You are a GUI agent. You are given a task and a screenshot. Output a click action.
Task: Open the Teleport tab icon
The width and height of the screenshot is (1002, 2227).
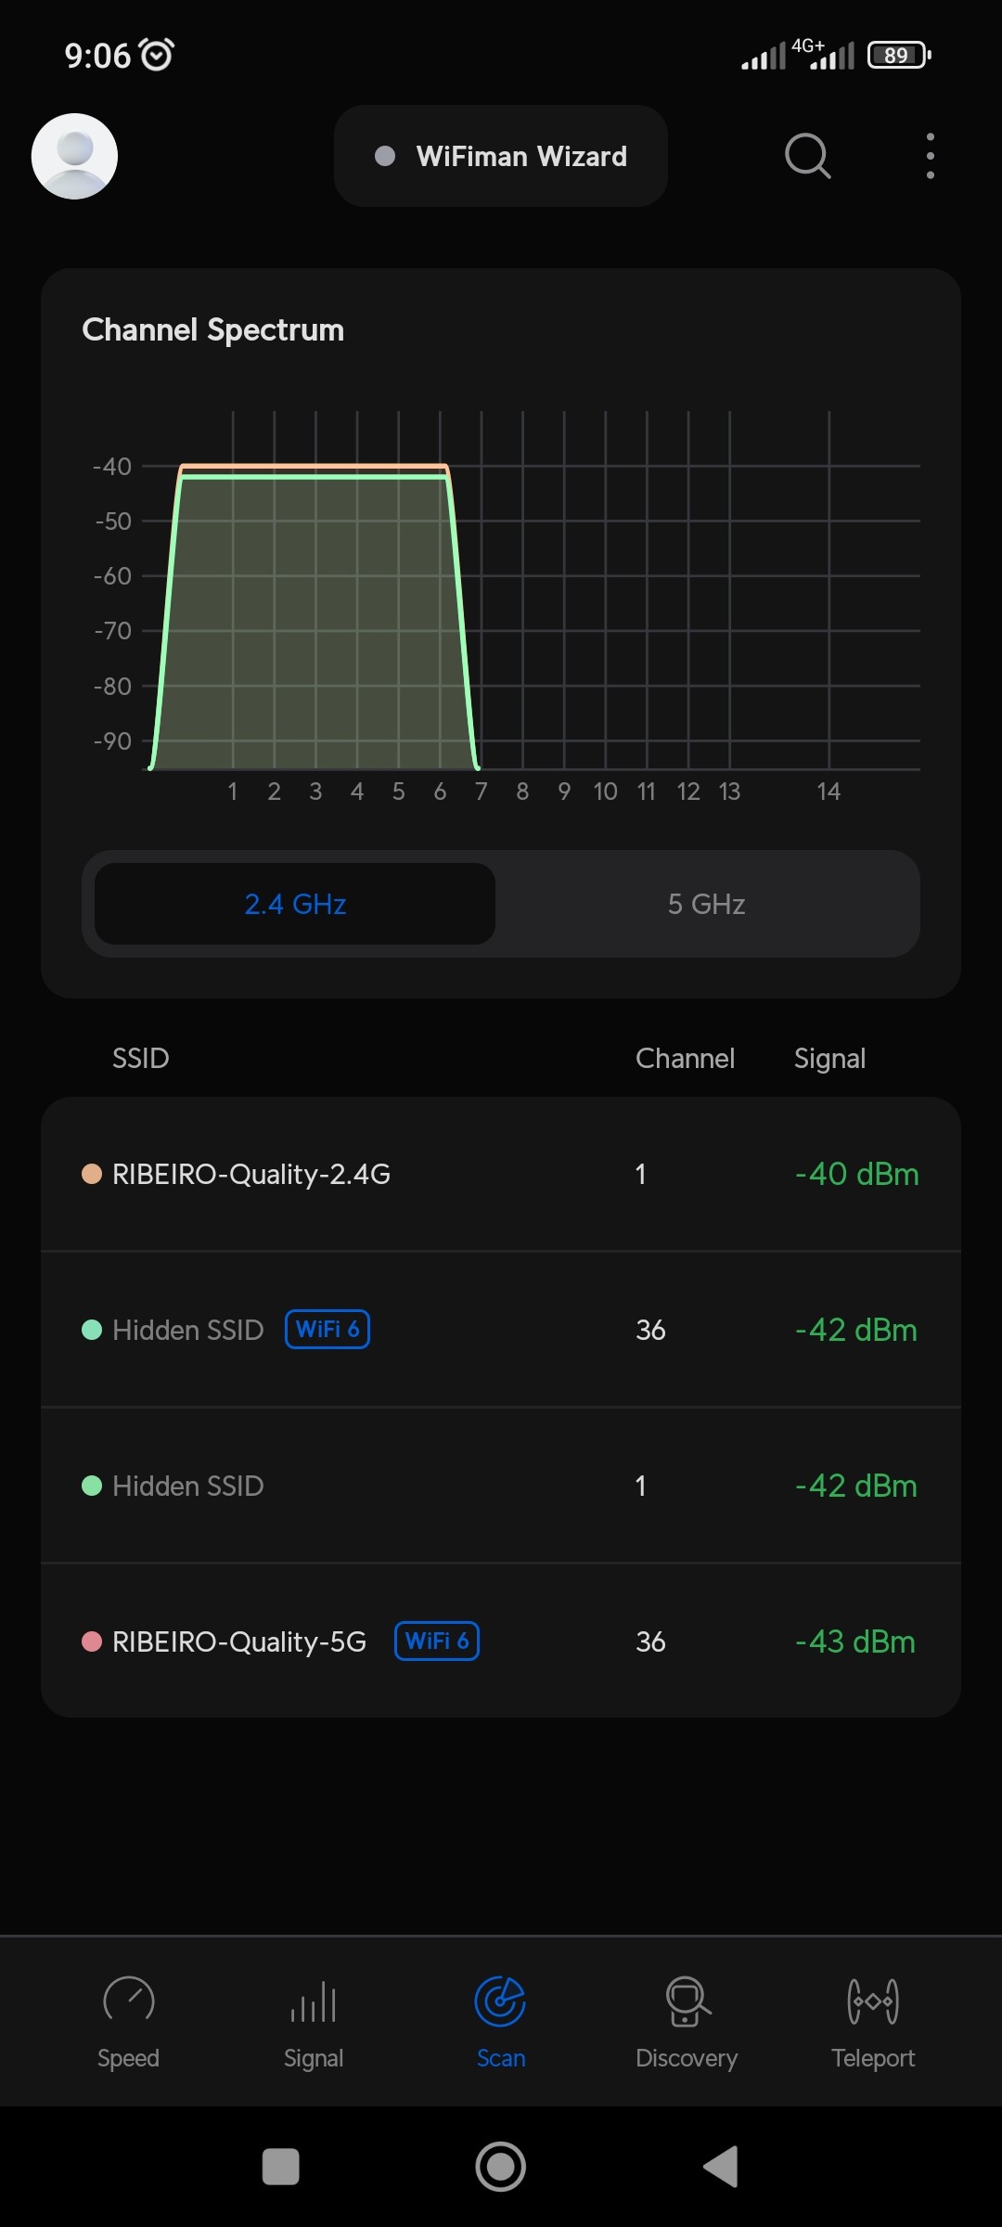pyautogui.click(x=873, y=2000)
